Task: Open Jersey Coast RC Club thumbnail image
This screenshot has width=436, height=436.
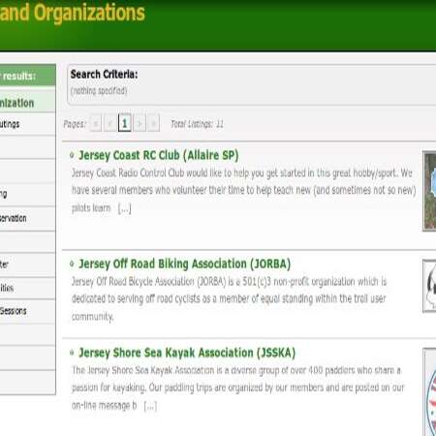Action: point(429,191)
